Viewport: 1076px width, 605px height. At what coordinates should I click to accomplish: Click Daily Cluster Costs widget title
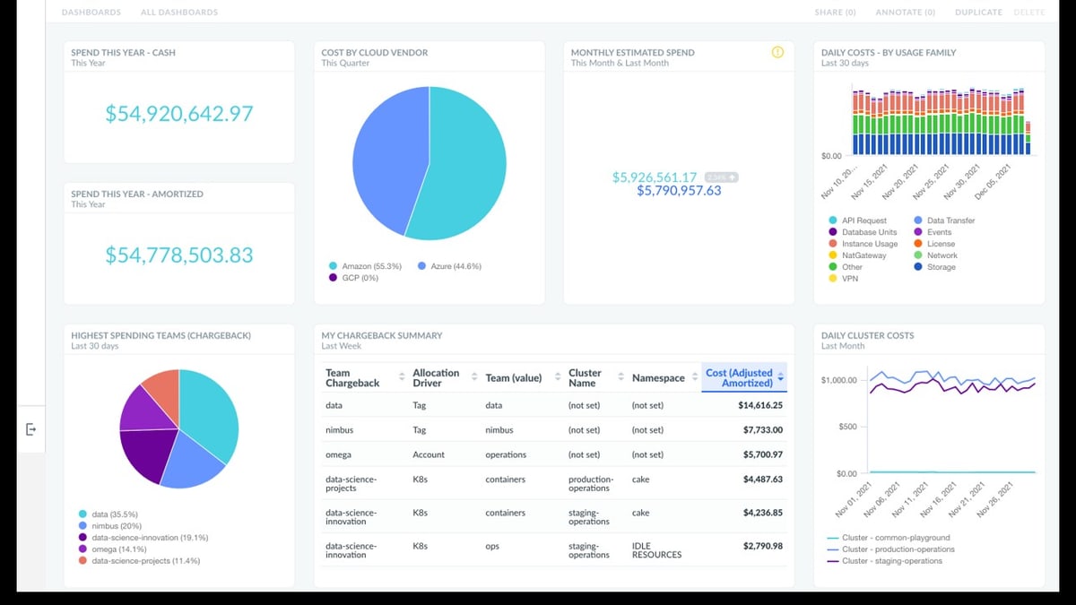coord(868,335)
